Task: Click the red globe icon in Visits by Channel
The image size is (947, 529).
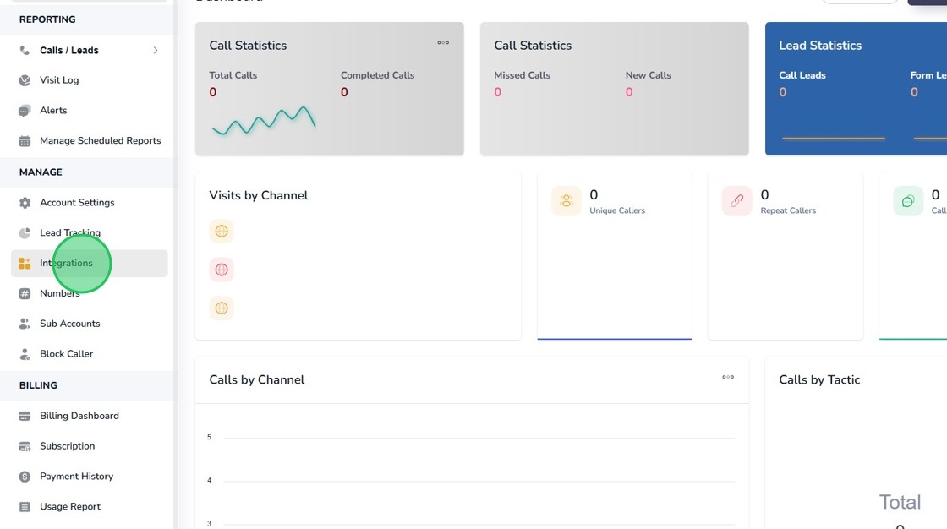Action: (x=222, y=270)
